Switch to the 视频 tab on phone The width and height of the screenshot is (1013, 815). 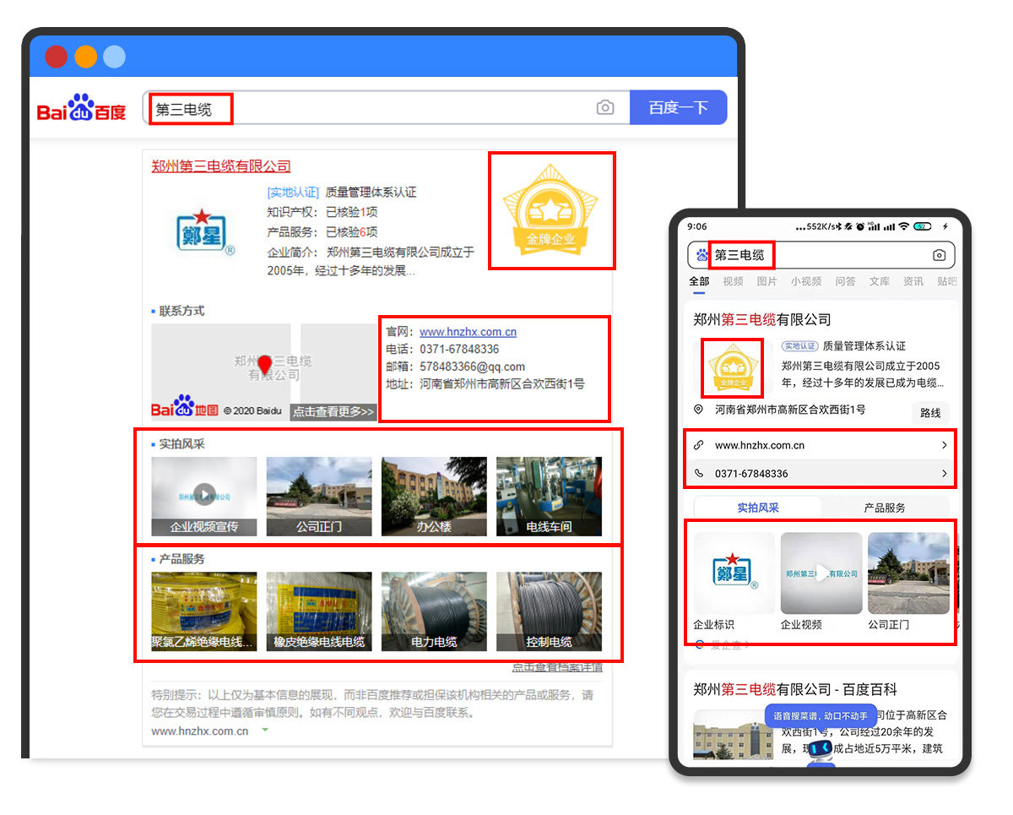(x=733, y=281)
